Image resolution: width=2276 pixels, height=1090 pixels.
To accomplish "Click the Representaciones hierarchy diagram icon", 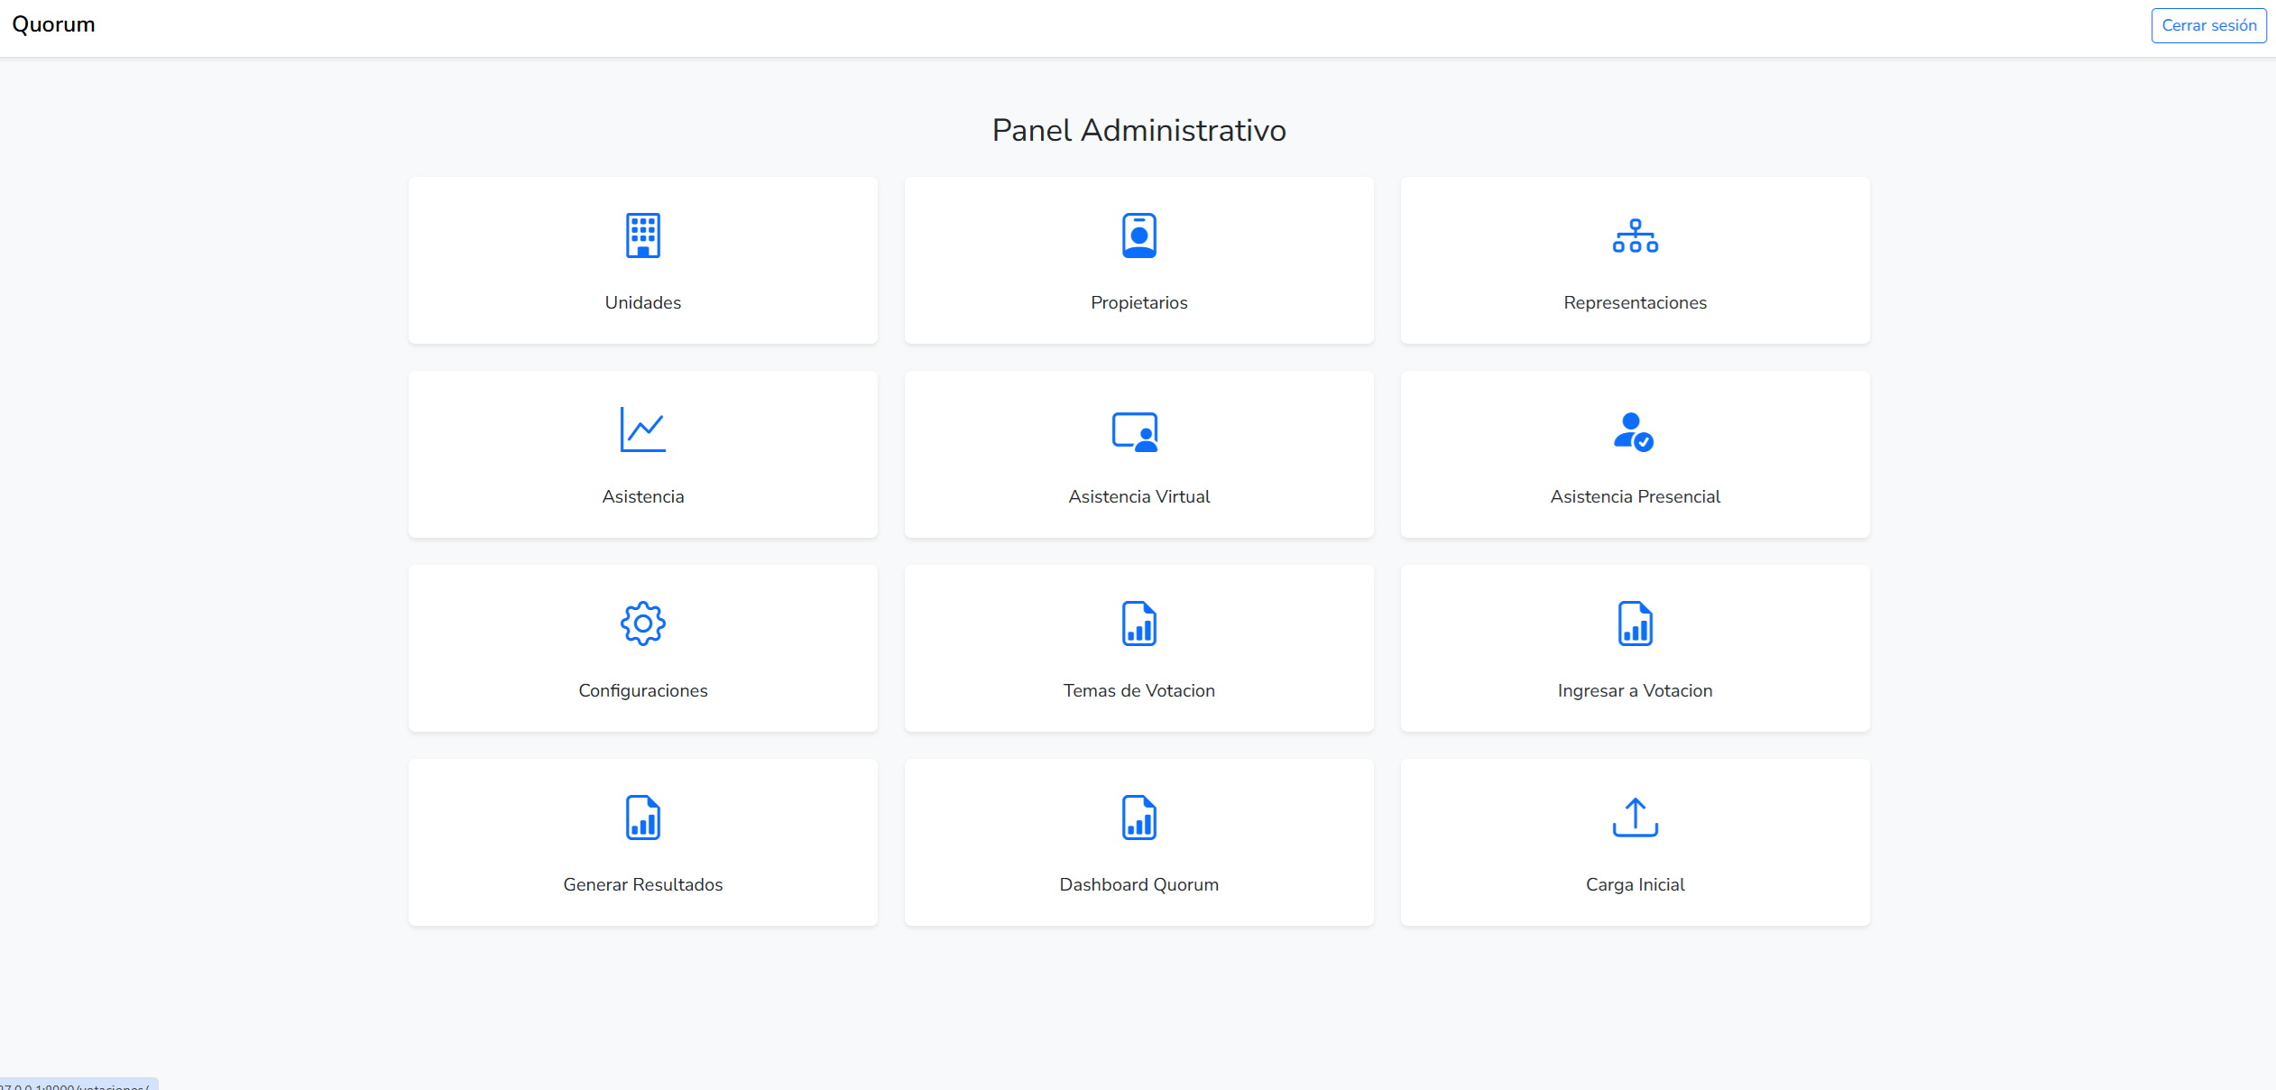I will [x=1635, y=236].
